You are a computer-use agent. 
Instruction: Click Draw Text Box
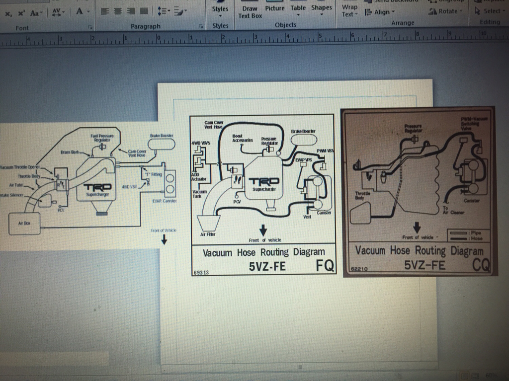coord(250,12)
